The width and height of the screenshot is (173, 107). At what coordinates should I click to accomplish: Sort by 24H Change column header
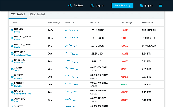pos(126,22)
